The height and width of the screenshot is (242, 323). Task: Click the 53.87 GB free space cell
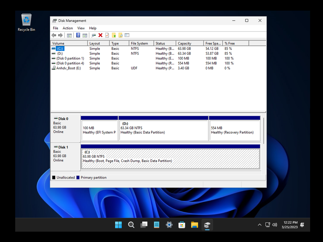pos(212,54)
